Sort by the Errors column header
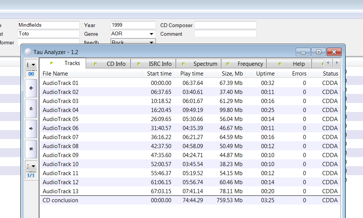 coord(293,74)
